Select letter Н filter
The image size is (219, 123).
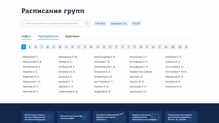click(98, 47)
